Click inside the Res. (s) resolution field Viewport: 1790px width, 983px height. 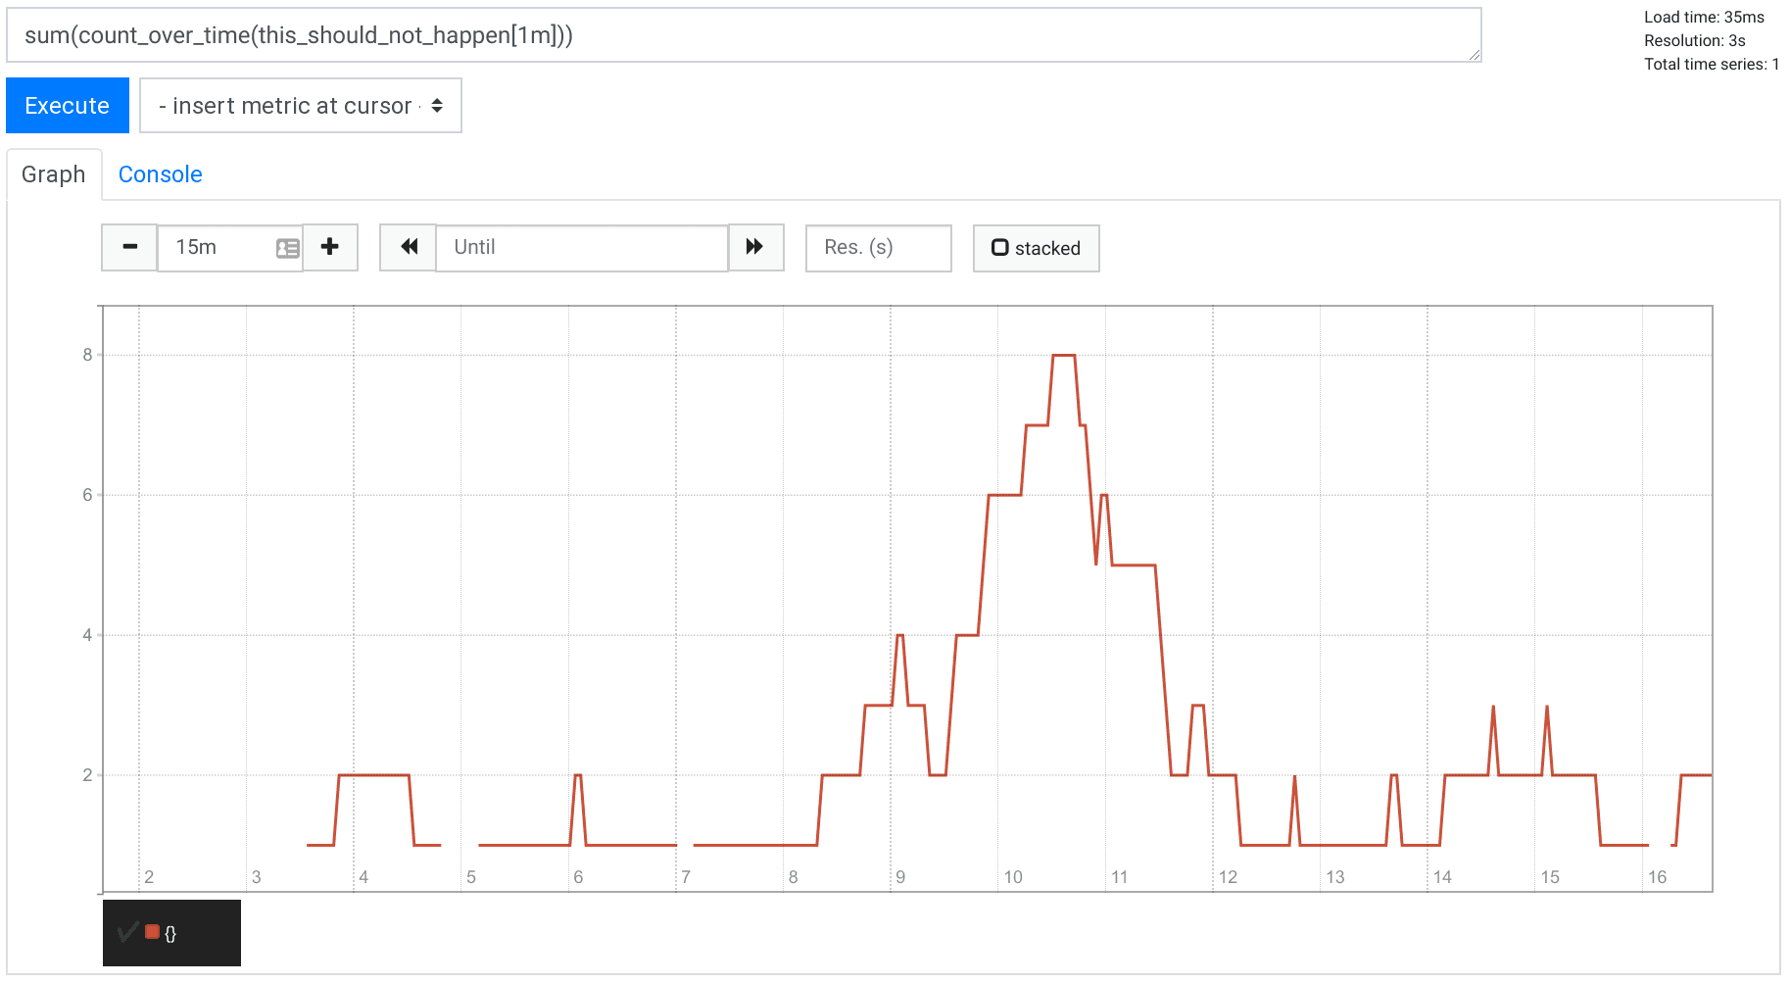pyautogui.click(x=877, y=248)
